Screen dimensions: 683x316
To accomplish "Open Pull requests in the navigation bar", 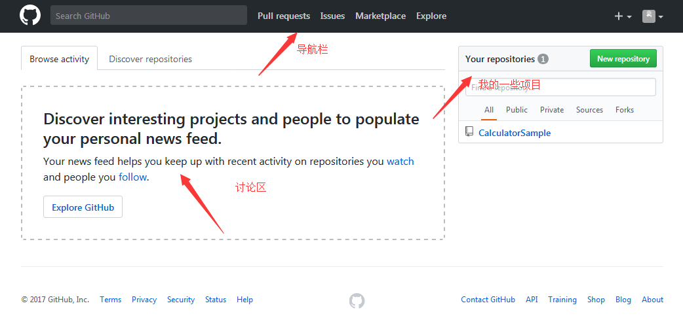I will 284,16.
